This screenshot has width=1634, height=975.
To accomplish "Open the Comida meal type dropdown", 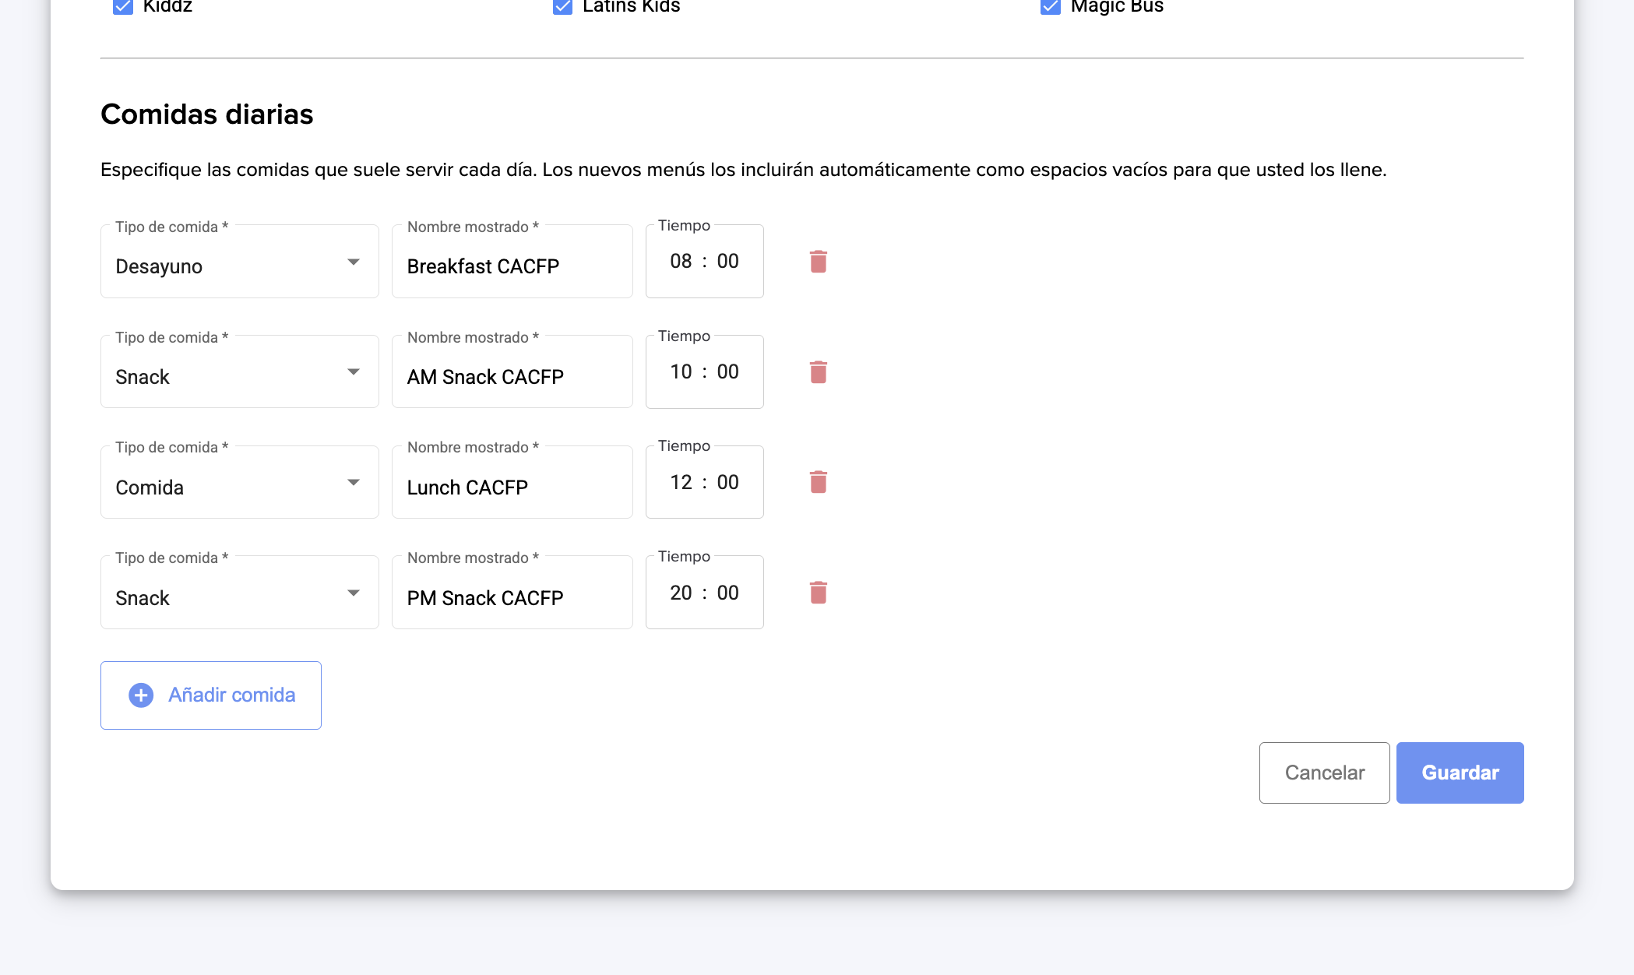I will [x=239, y=483].
